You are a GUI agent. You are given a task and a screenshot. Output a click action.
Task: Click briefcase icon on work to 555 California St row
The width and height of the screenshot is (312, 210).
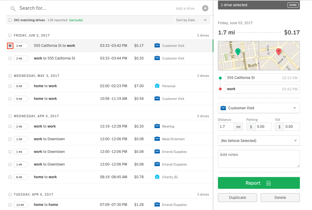(157, 58)
